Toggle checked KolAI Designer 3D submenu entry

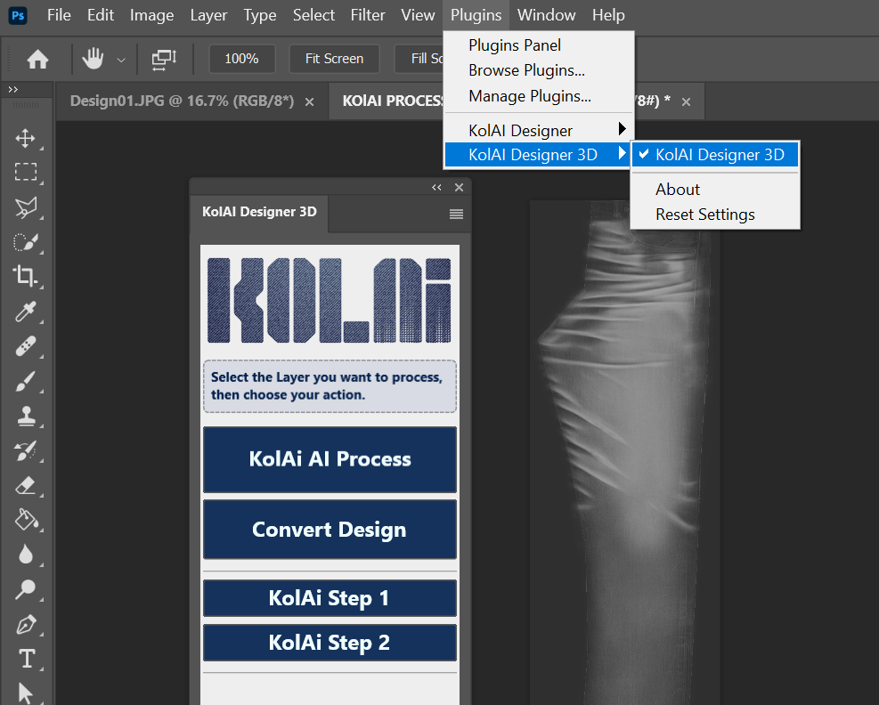[x=715, y=155]
